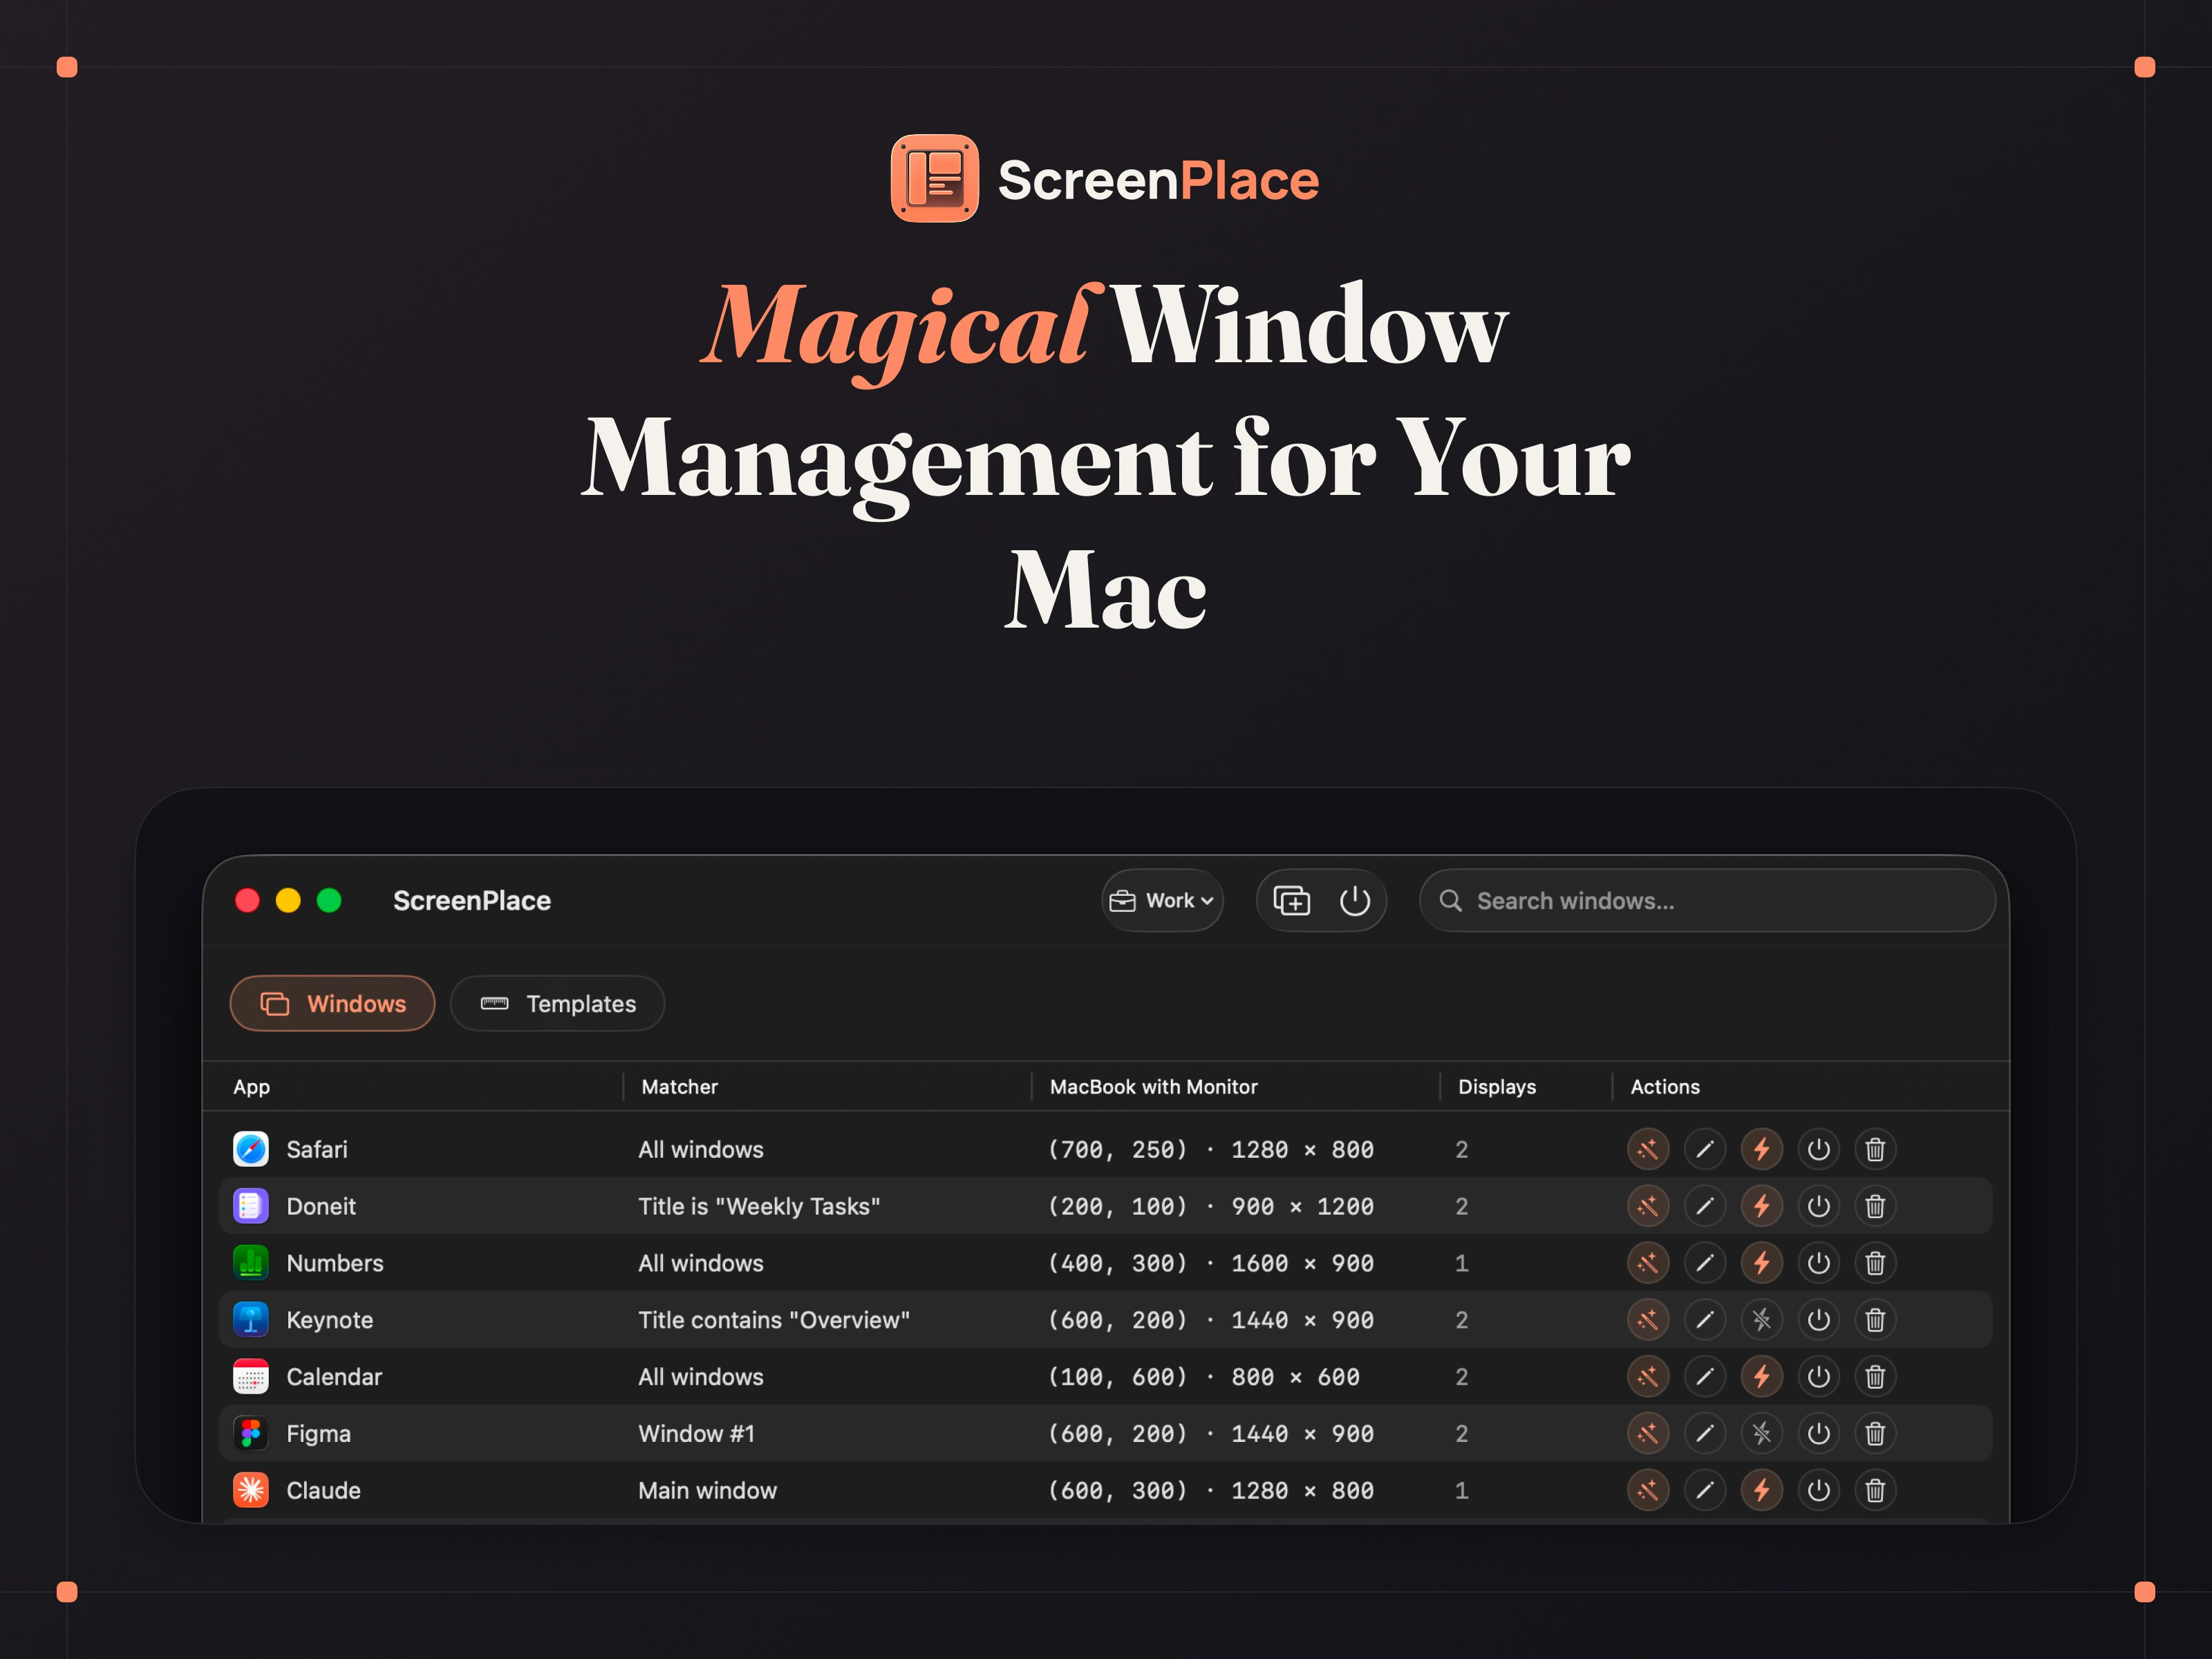
Task: Switch to the Templates tab
Action: click(558, 1004)
